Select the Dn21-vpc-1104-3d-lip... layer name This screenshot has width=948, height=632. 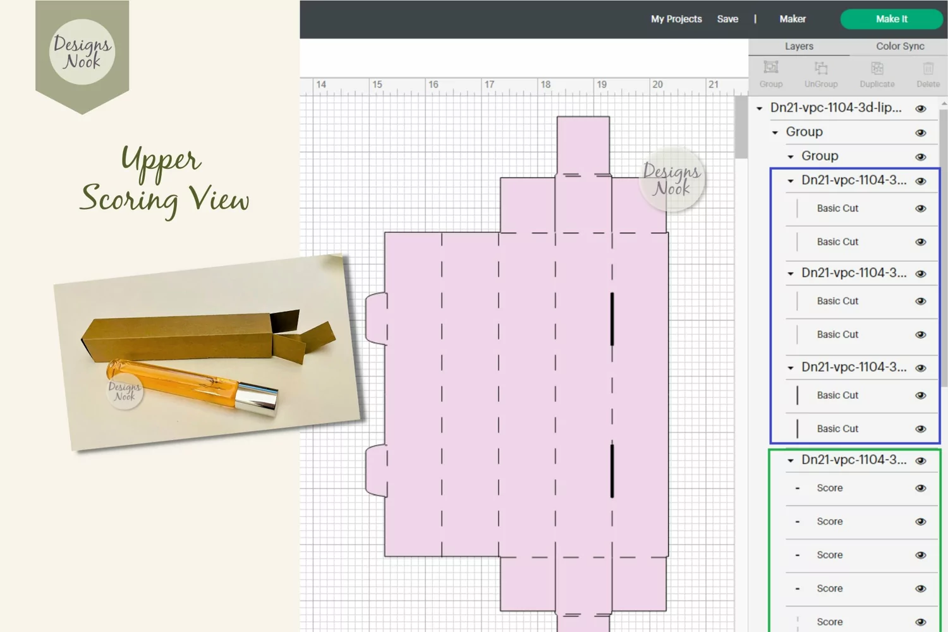[836, 107]
